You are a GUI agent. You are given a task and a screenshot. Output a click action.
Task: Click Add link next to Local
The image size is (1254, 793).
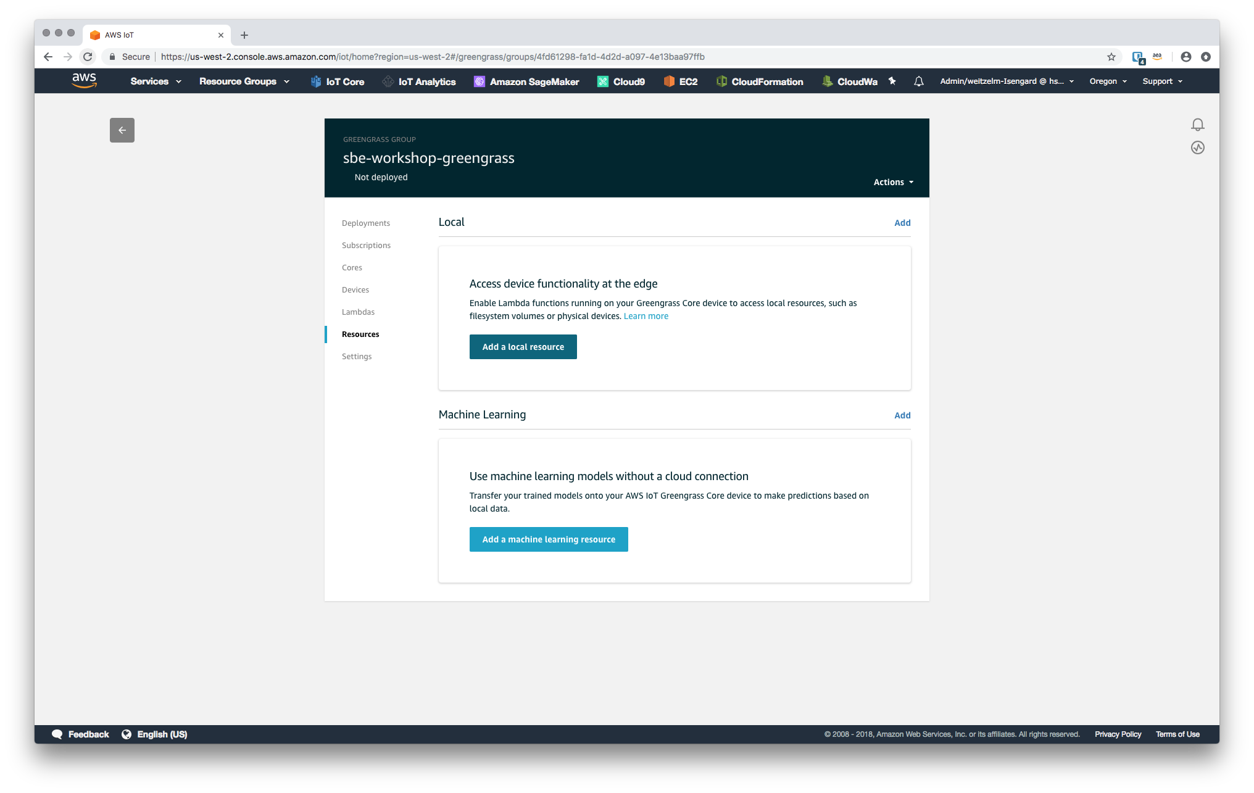point(902,223)
